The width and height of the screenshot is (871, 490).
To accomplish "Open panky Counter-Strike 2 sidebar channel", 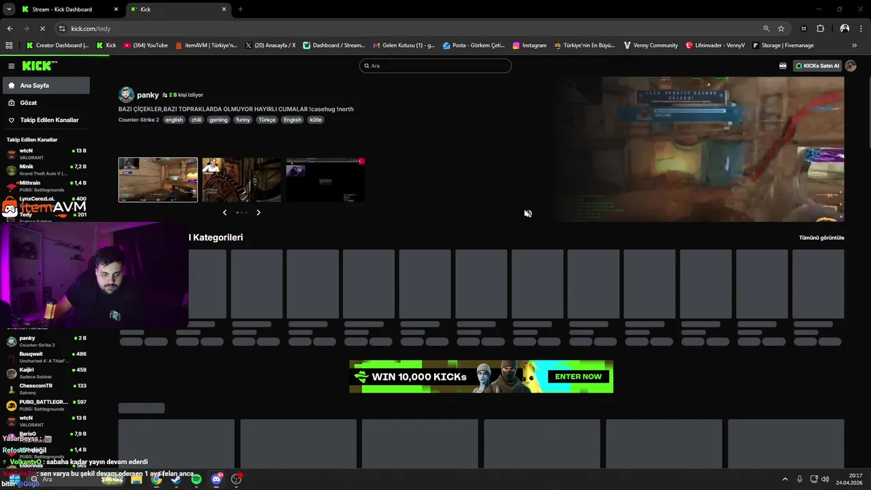I will coord(46,341).
